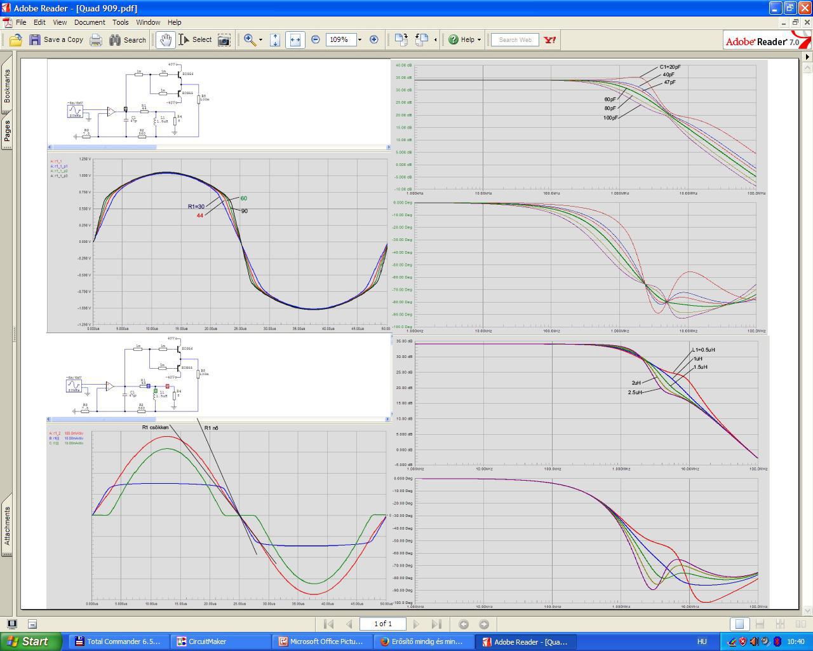This screenshot has height=651, width=813.
Task: Open Search with the binoculars button
Action: coord(128,40)
